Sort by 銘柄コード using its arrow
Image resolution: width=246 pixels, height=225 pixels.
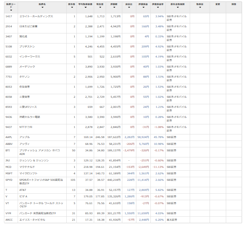(x=11, y=10)
